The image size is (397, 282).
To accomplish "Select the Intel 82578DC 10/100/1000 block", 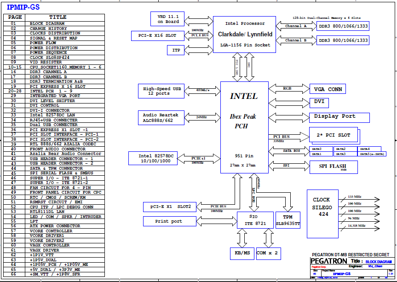I will [x=156, y=159].
